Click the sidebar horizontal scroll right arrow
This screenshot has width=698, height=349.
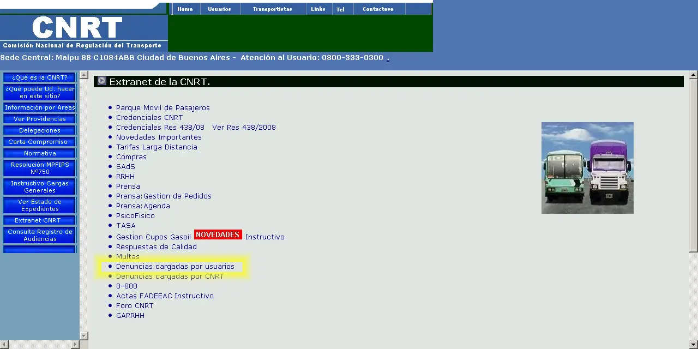point(75,345)
